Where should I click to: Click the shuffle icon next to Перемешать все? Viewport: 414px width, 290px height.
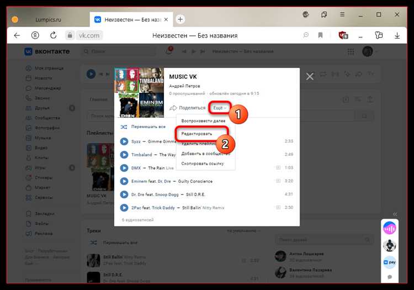(x=124, y=127)
